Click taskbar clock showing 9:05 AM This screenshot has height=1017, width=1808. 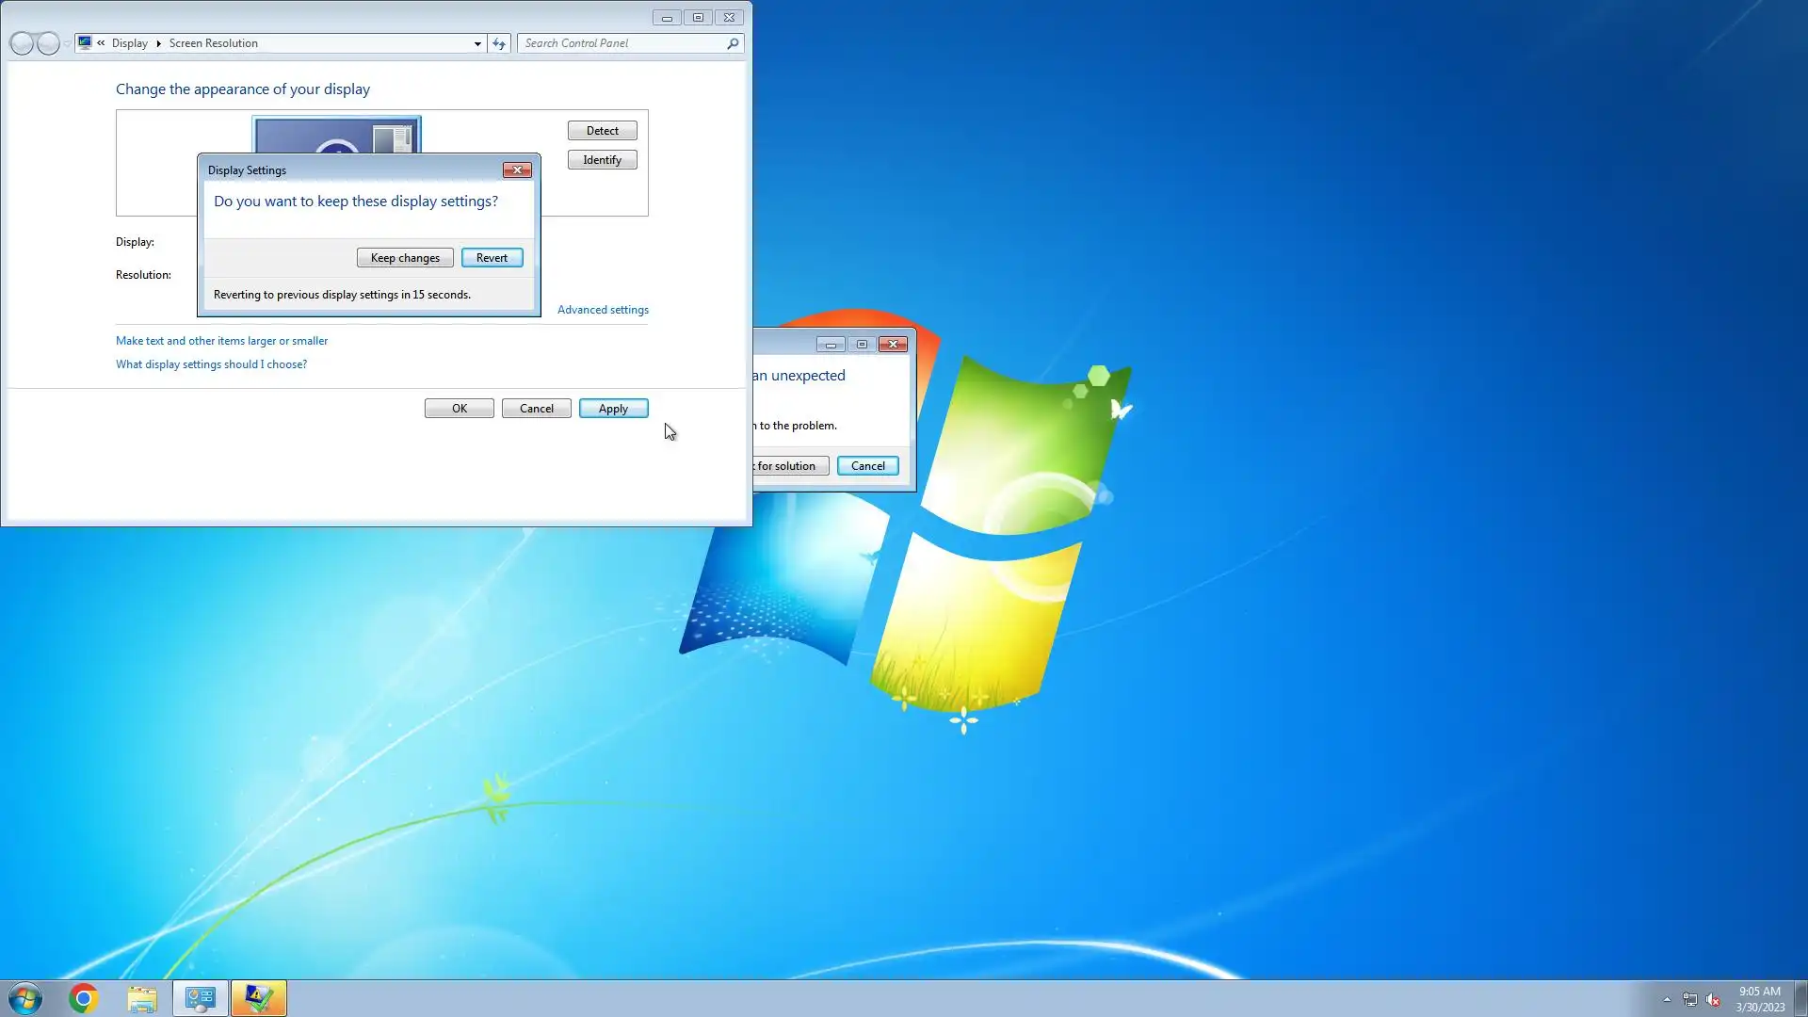(1759, 998)
